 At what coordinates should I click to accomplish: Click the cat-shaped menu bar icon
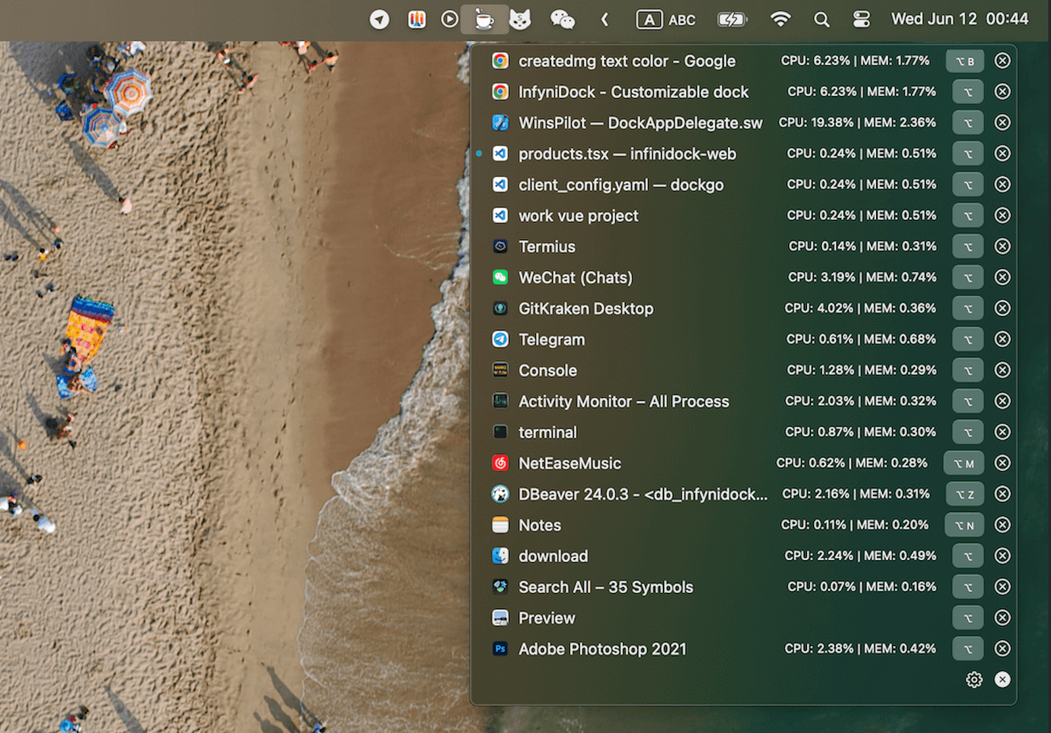(x=520, y=19)
